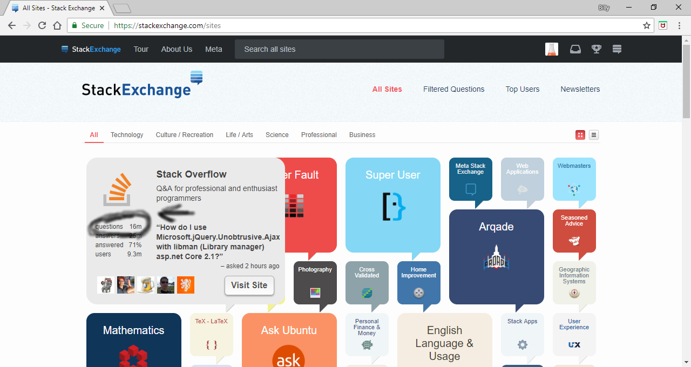Open the Chrome menu (three dots)
The width and height of the screenshot is (691, 367).
pyautogui.click(x=679, y=25)
